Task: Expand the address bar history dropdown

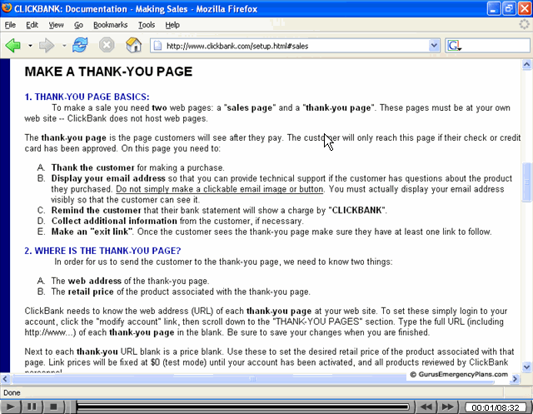Action: [x=434, y=46]
